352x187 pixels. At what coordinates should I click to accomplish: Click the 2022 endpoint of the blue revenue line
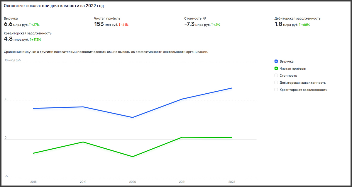(232, 88)
